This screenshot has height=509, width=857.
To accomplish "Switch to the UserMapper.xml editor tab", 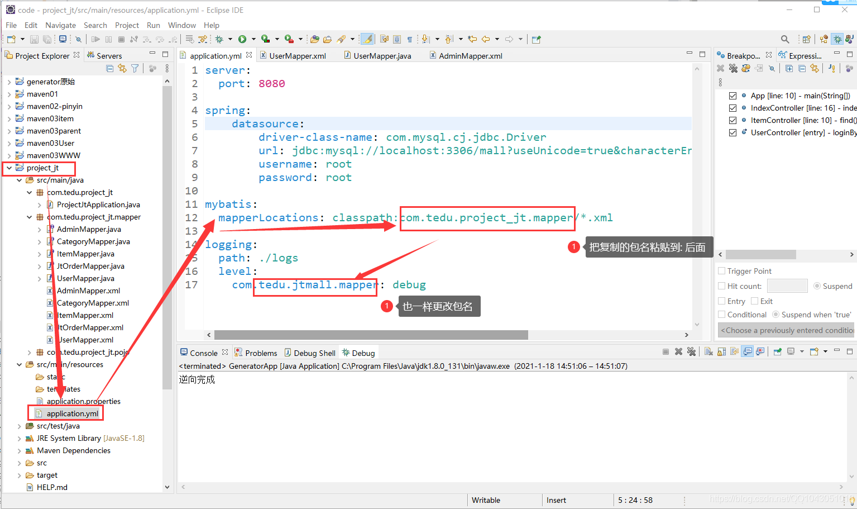I will coord(292,56).
